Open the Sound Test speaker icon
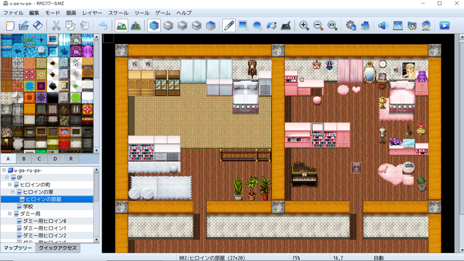Screen dimensions: 464x261 click(383, 26)
